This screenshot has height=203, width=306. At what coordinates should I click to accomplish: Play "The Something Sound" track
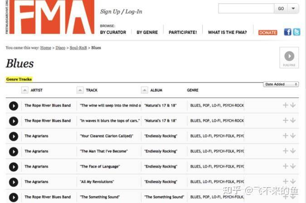pyautogui.click(x=14, y=198)
